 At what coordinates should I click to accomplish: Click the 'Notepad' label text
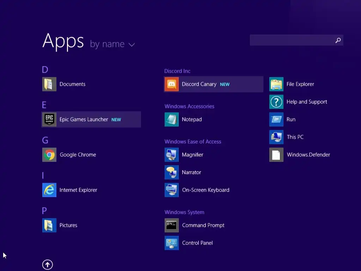(x=192, y=119)
